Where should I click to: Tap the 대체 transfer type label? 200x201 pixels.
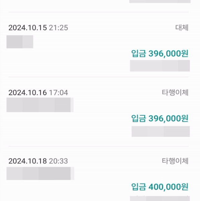(182, 27)
